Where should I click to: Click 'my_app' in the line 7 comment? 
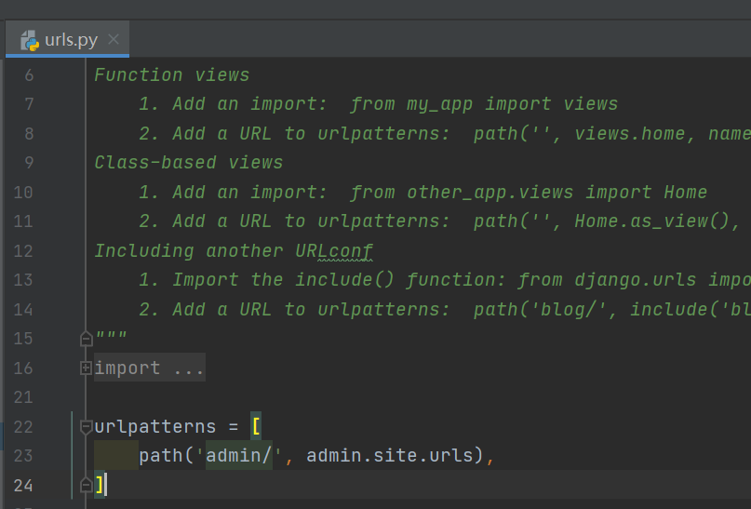click(439, 104)
